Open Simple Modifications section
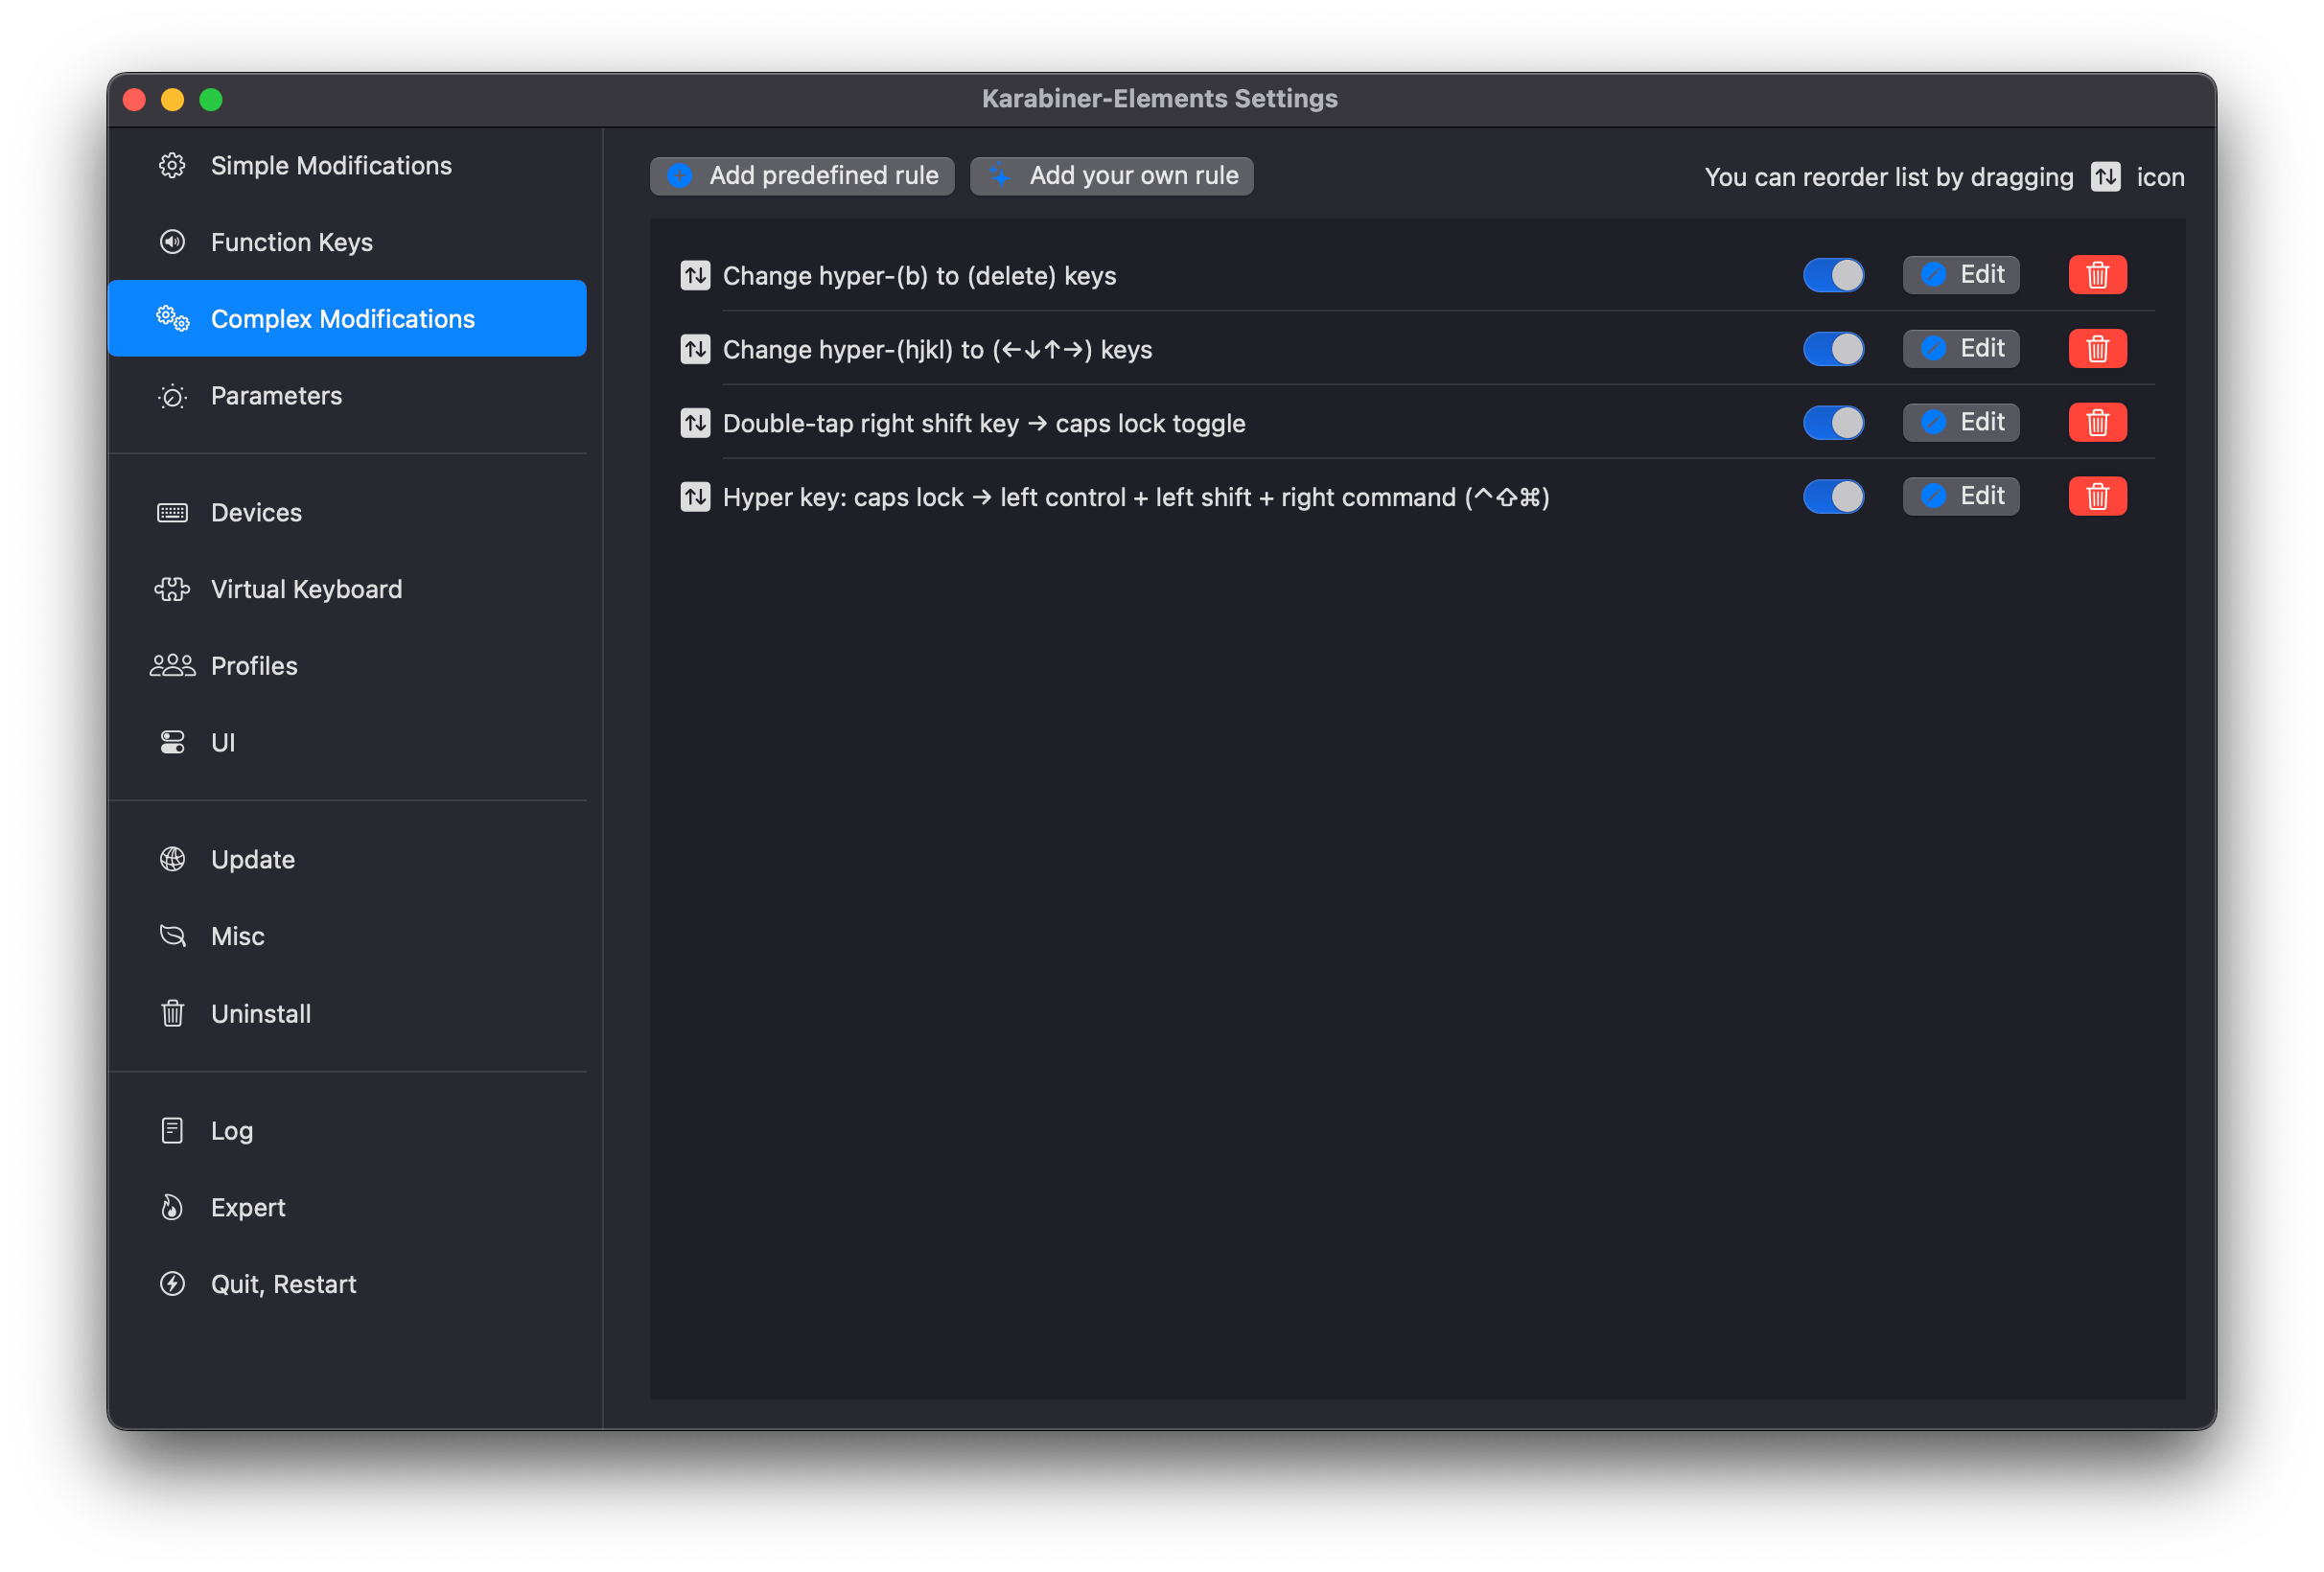The width and height of the screenshot is (2324, 1572). tap(346, 165)
